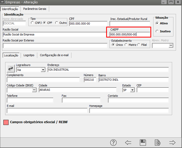Open Abrev. Matriz lookup ellipsis button
The height and width of the screenshot is (148, 182).
point(171,46)
